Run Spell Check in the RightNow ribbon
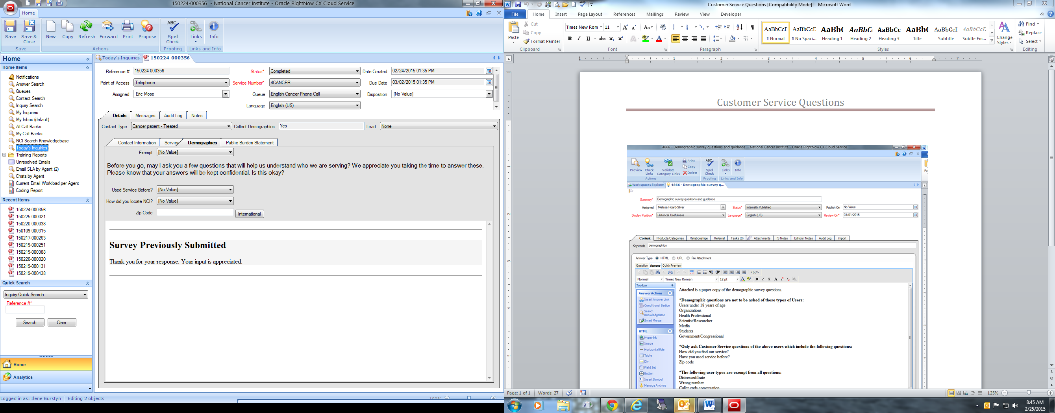 [173, 31]
